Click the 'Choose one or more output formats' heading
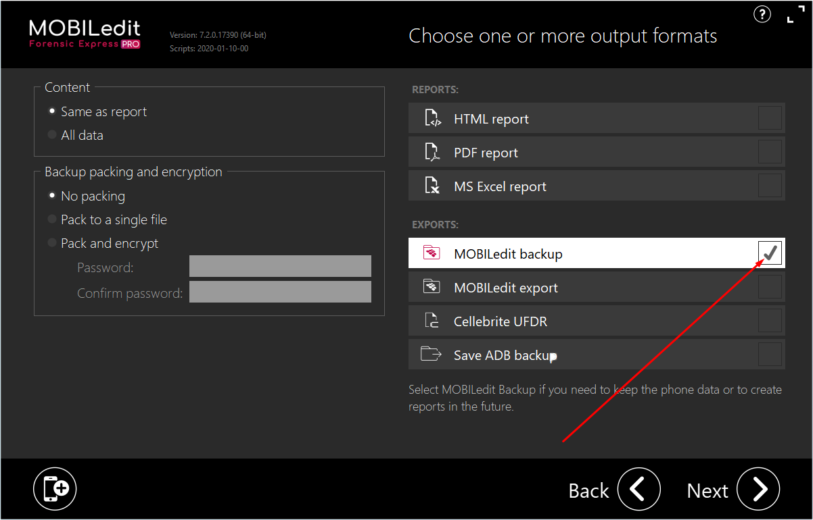The width and height of the screenshot is (813, 520). click(563, 35)
